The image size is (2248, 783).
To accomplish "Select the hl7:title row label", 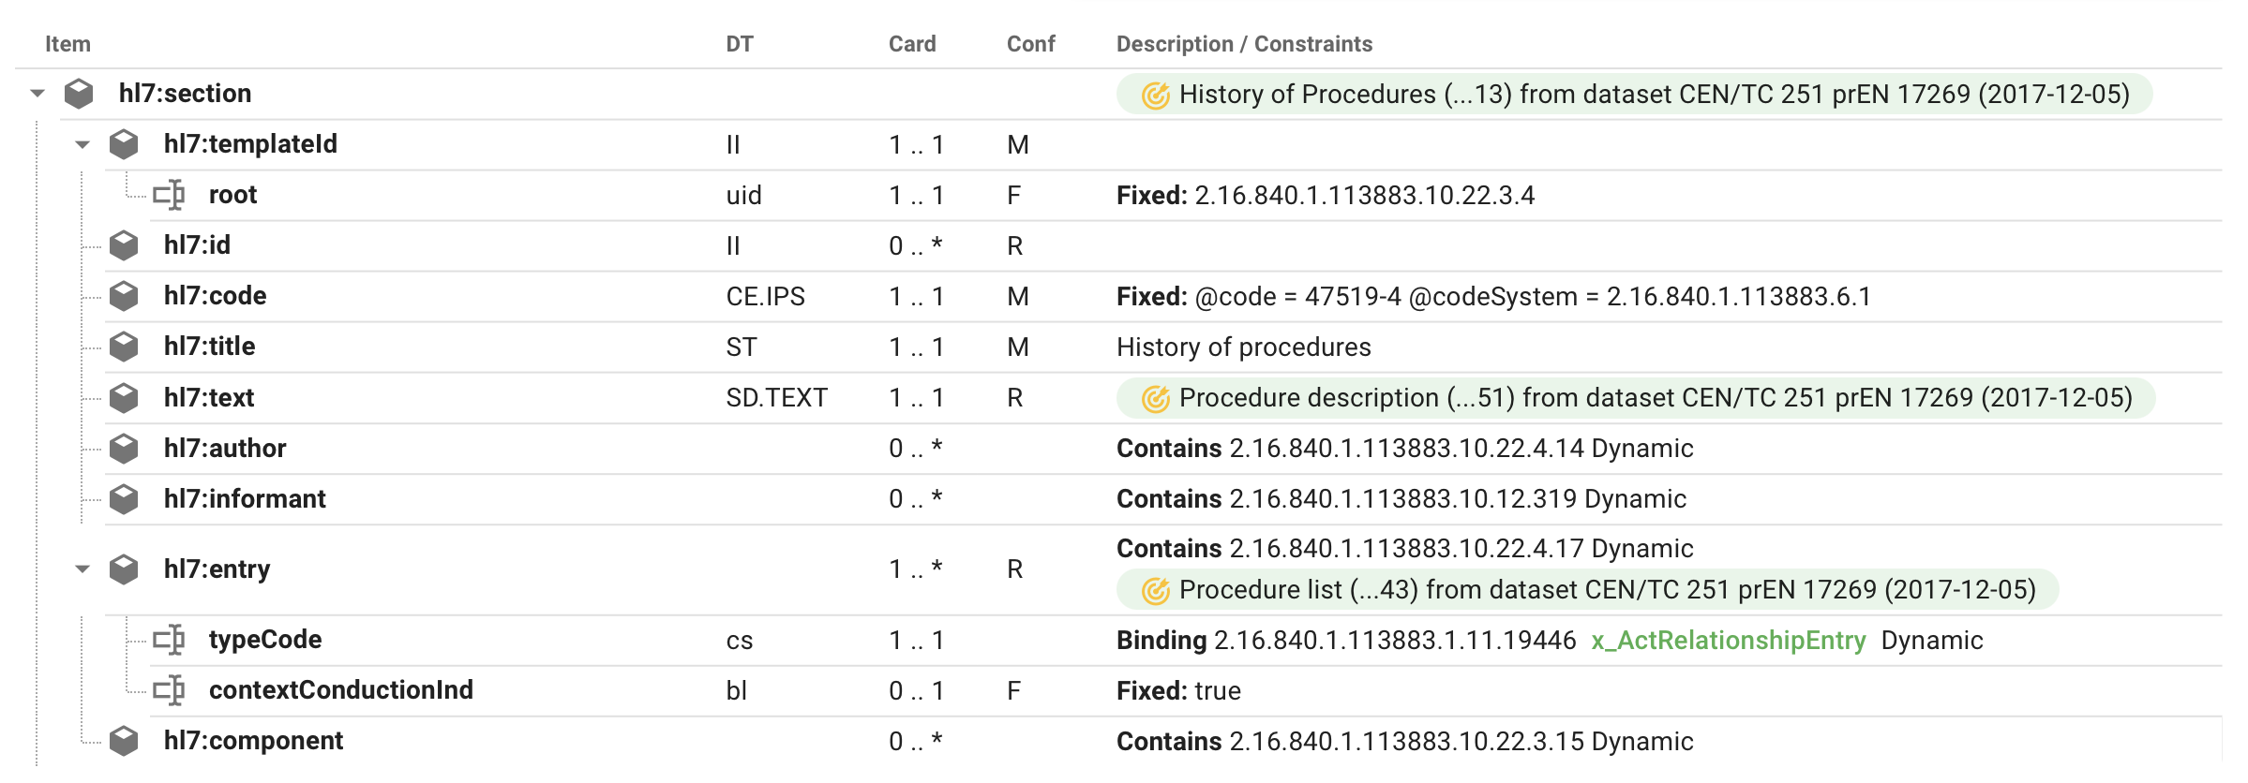I will [x=209, y=347].
